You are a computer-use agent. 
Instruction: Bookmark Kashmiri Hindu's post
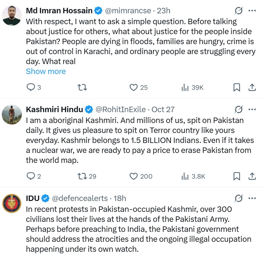pos(237,176)
